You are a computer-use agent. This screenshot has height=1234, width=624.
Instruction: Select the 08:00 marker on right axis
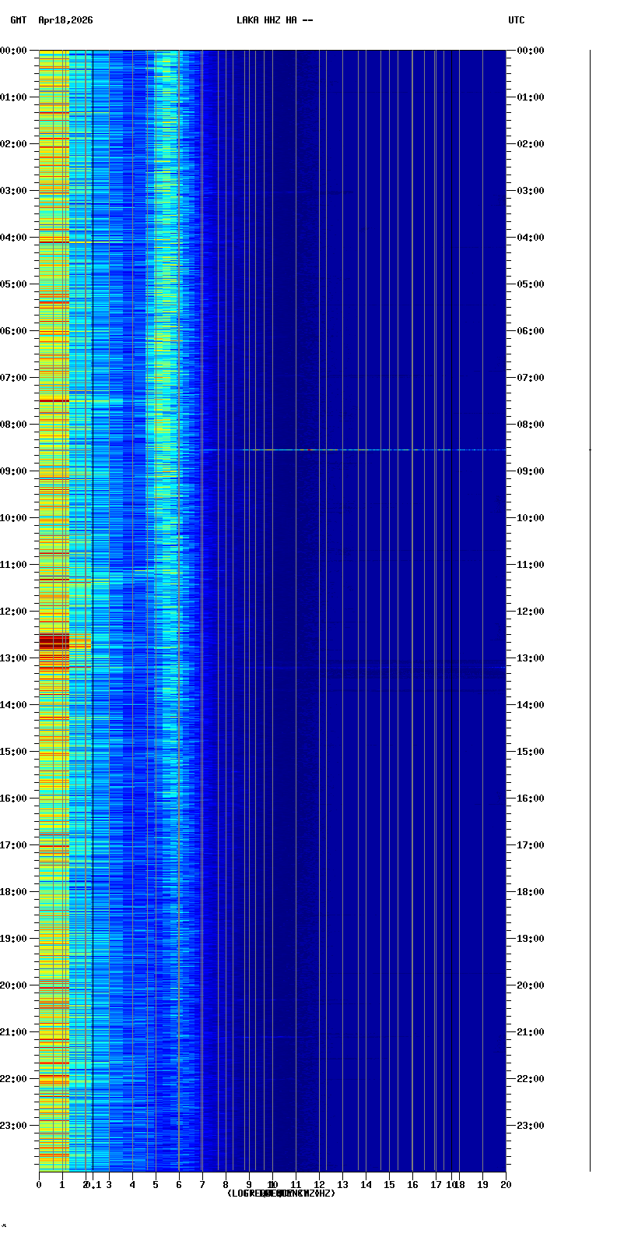pos(530,425)
